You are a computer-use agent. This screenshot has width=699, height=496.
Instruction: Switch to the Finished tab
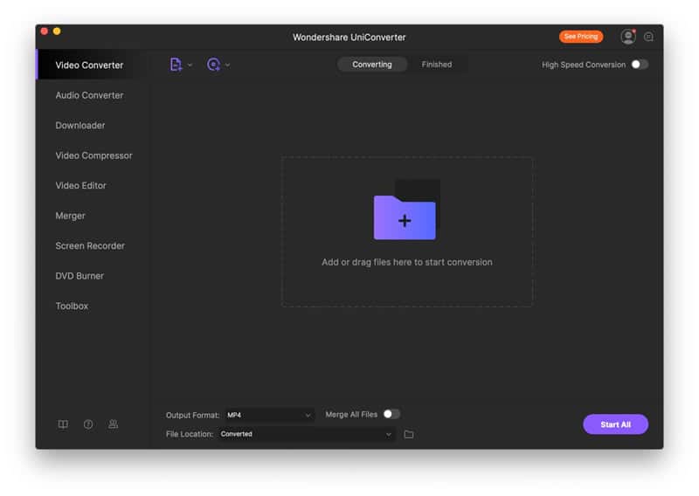(x=436, y=65)
